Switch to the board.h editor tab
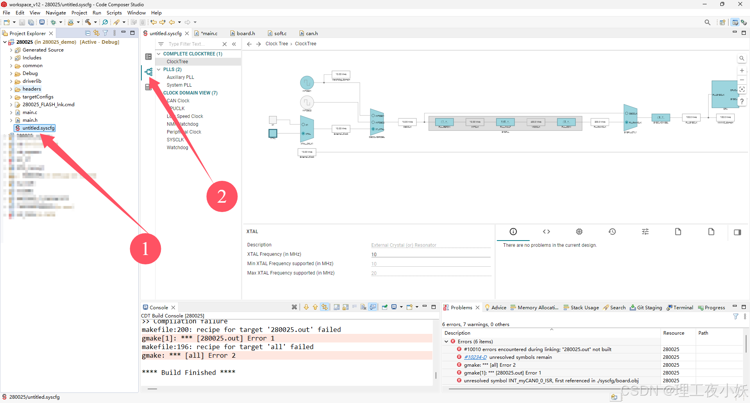This screenshot has width=750, height=403. click(x=243, y=34)
